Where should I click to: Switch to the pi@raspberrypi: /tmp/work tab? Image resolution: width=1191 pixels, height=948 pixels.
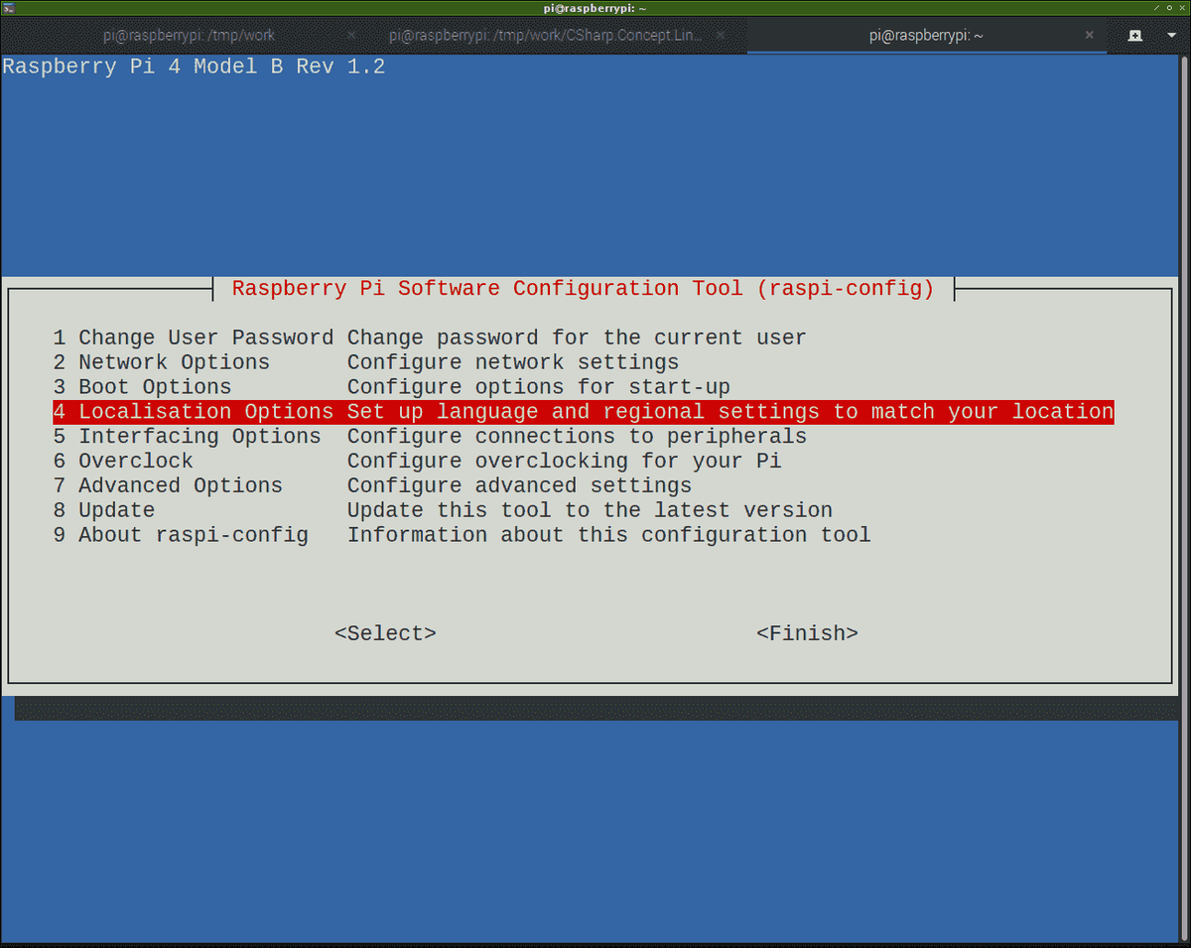tap(187, 35)
